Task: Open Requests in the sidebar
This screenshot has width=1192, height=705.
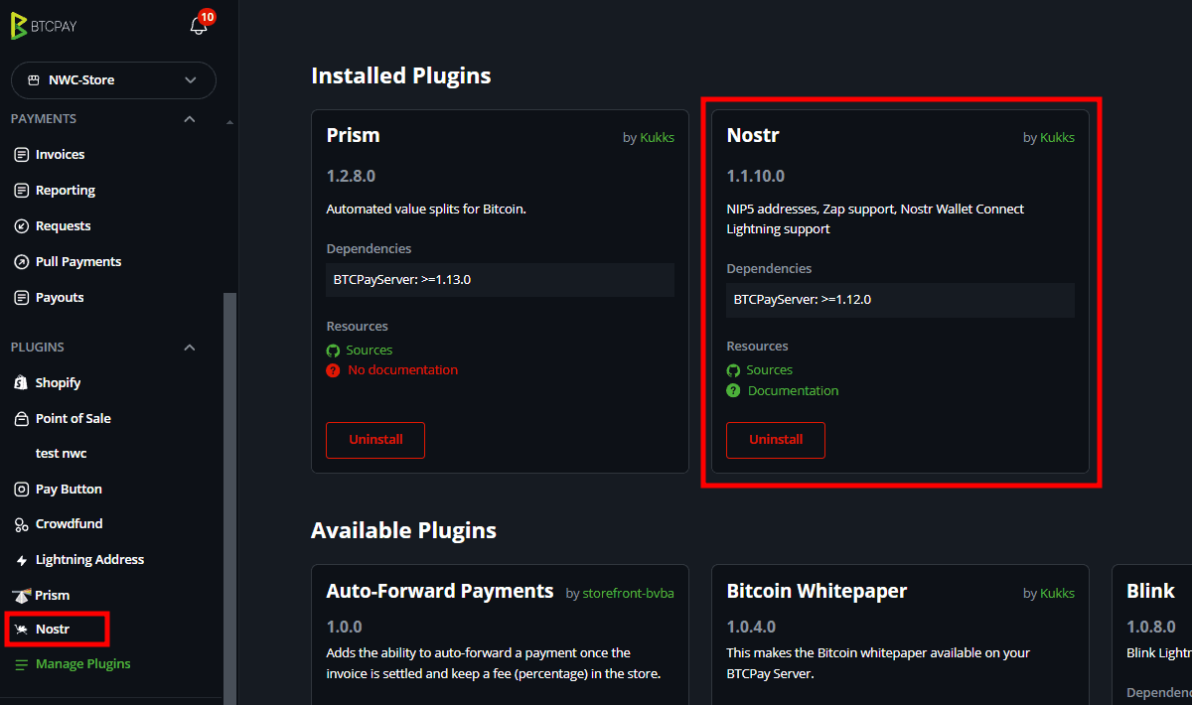Action: [63, 226]
